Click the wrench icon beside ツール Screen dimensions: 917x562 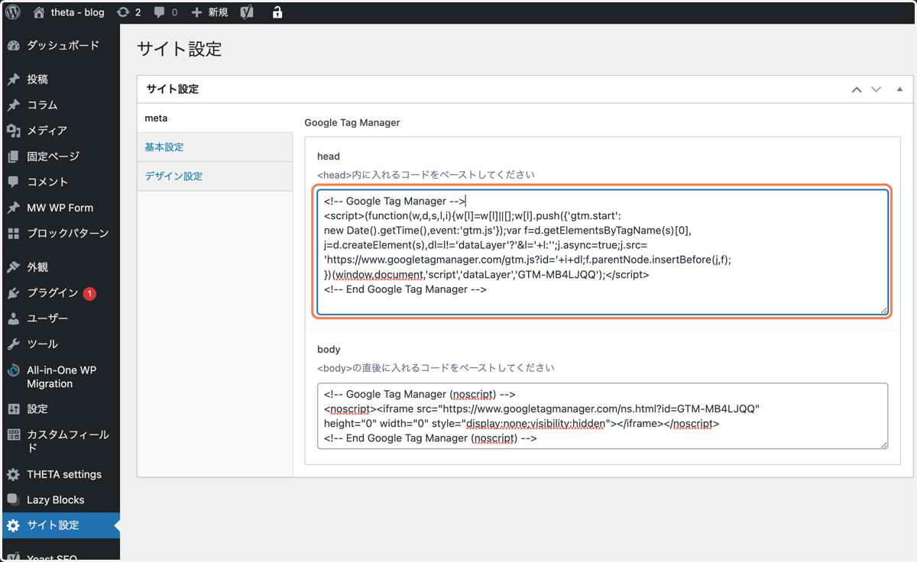tap(13, 344)
